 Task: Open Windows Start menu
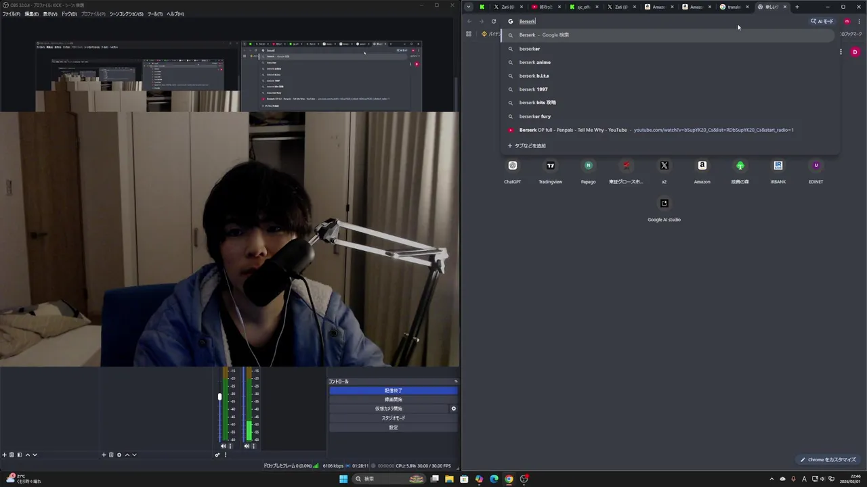coord(343,479)
